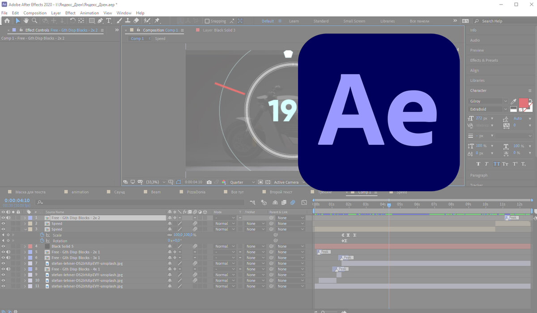Mute audio of layer 1 Gth Disp Blocks 2x 2
Viewport: 537px width, 313px height.
point(9,218)
